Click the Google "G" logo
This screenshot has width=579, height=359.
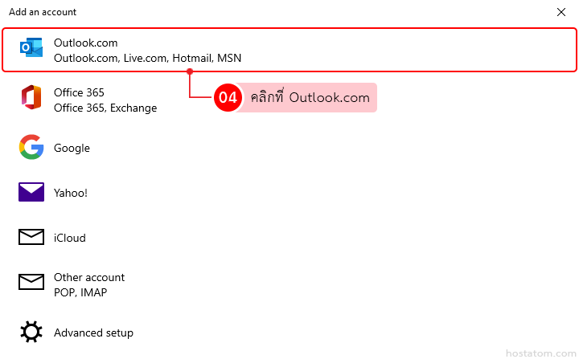31,148
